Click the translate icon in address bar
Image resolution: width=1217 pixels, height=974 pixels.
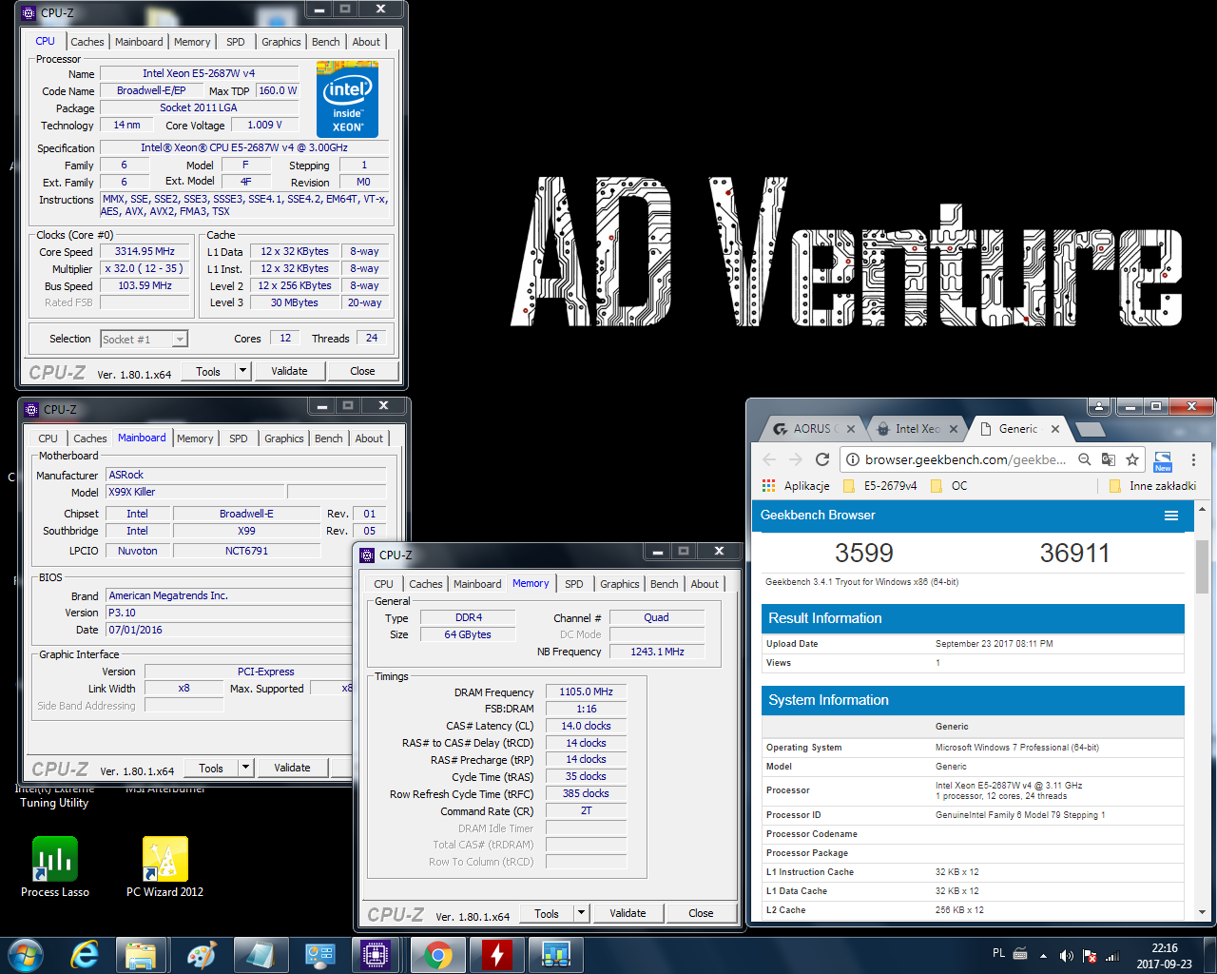[1108, 459]
